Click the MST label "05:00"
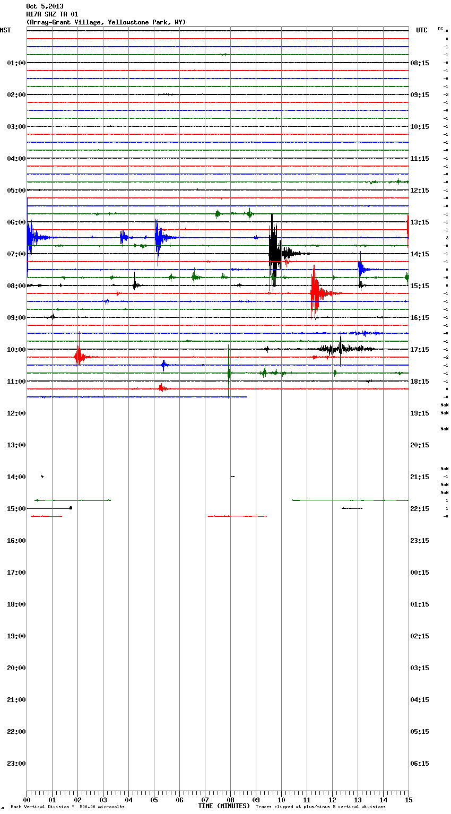 (x=16, y=190)
